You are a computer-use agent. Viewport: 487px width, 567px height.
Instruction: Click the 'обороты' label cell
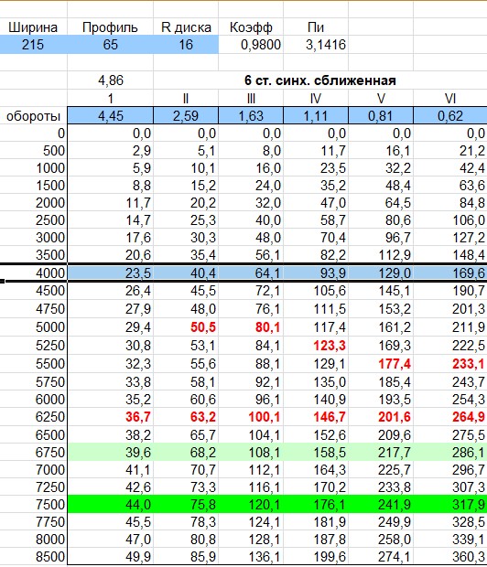pos(33,116)
